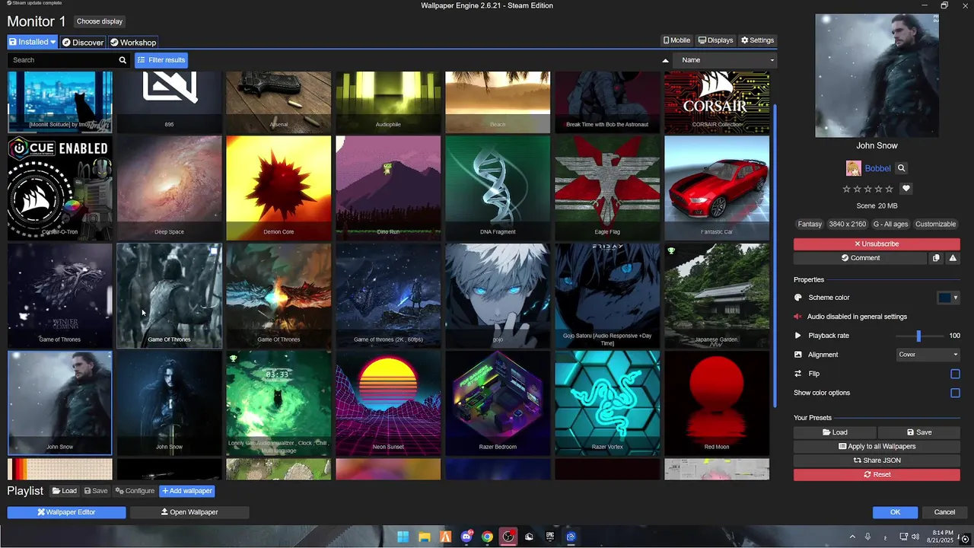The height and width of the screenshot is (548, 974).
Task: Add John Snow wallpaper to favorites
Action: point(906,189)
